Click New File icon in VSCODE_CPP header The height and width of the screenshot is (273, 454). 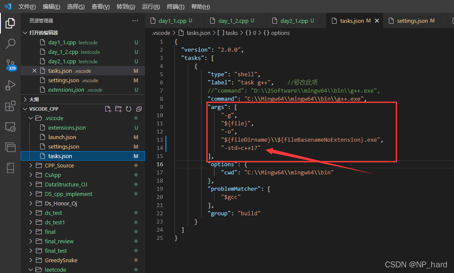coord(108,109)
